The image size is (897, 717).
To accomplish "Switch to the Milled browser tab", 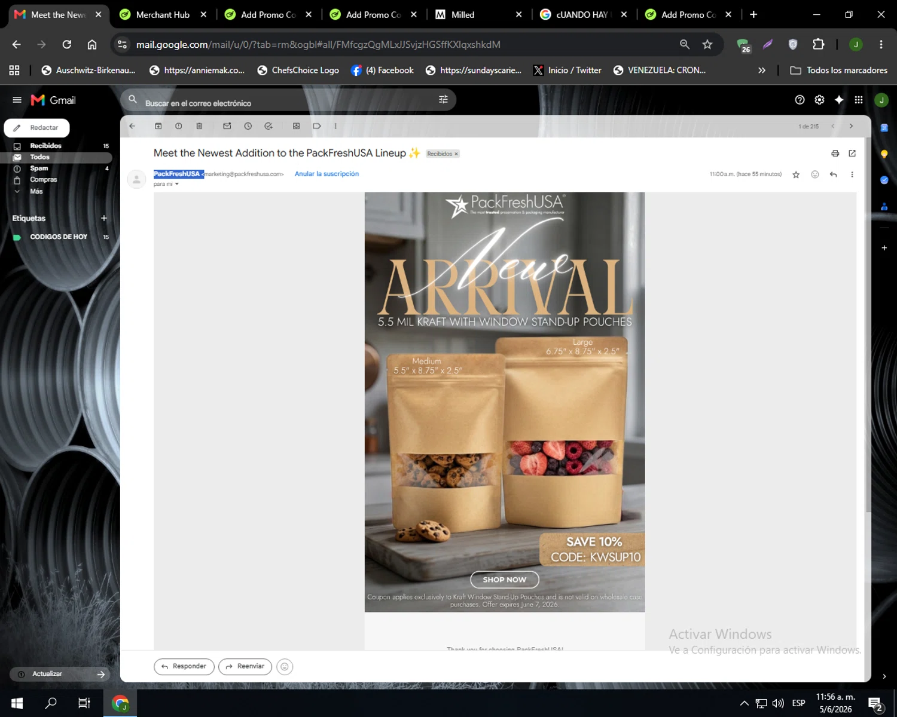I will (x=478, y=14).
